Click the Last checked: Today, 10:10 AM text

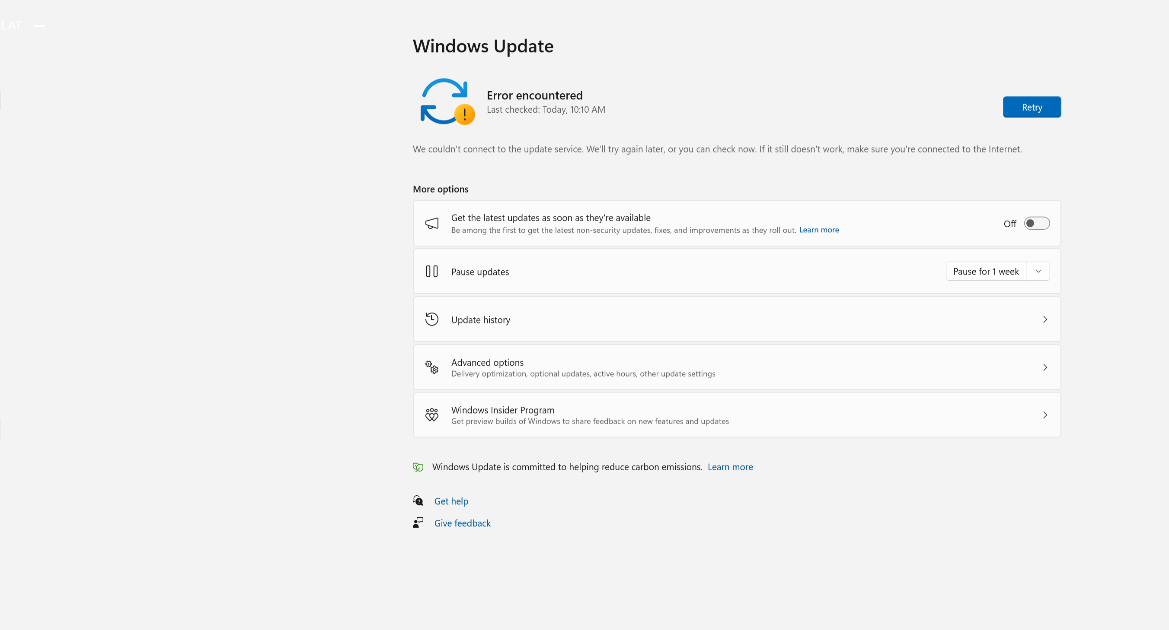tap(546, 110)
